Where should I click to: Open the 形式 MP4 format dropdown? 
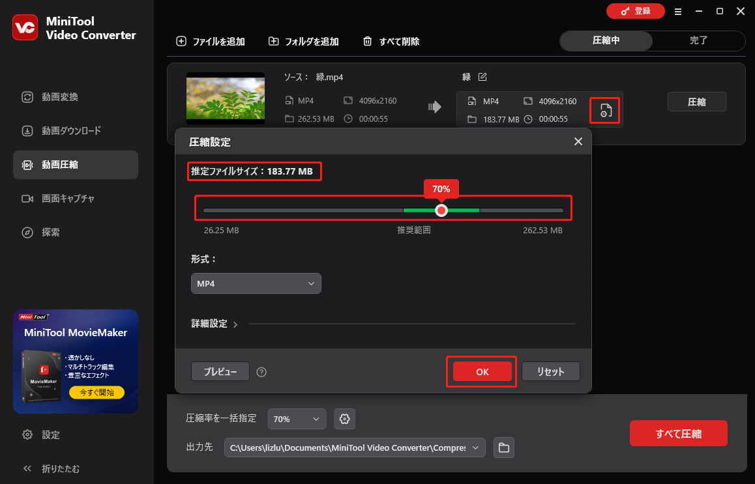coord(256,283)
